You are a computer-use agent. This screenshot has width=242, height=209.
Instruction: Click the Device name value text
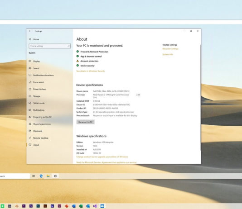(x=111, y=91)
